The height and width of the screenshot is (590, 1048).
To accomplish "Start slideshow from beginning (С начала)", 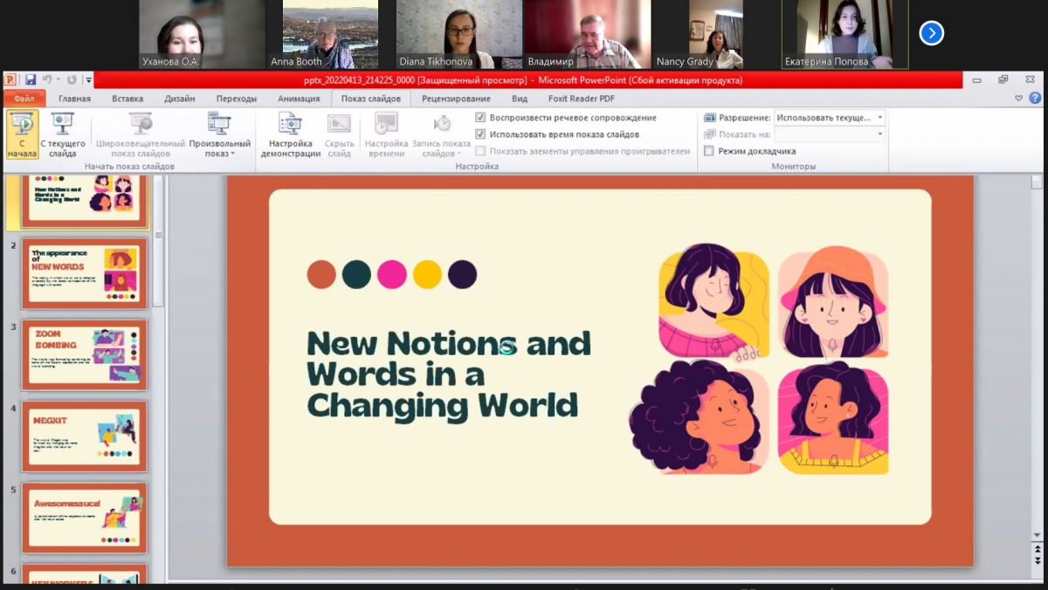I will [x=22, y=134].
